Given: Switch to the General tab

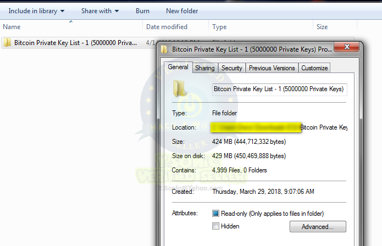Looking at the screenshot, I should (x=178, y=67).
